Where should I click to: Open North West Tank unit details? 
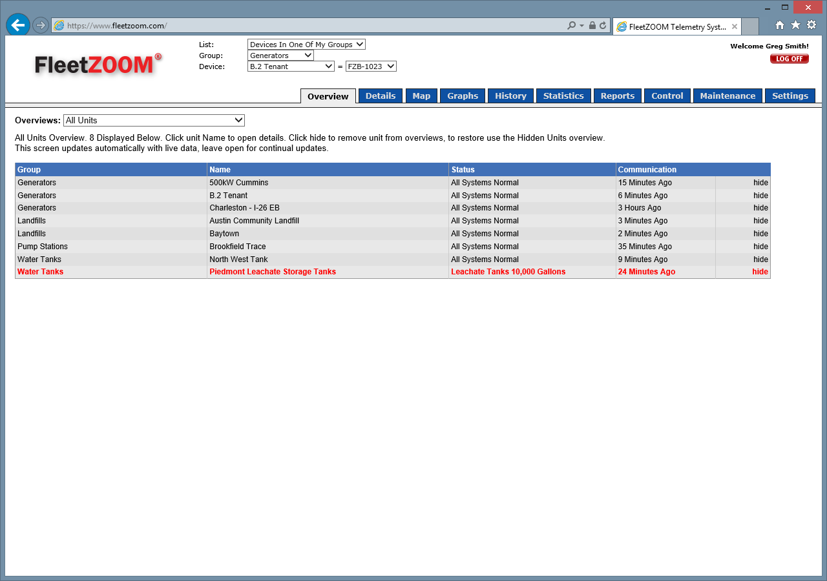pos(238,260)
